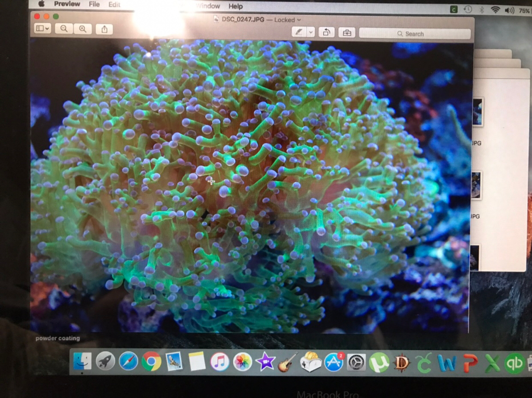Screen dimensions: 532x398
Task: Show the Markup Toolbar toolbox
Action: [347, 33]
